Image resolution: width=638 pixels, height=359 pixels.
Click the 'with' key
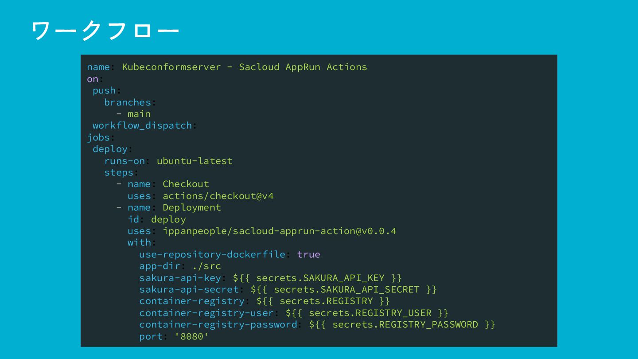point(139,242)
